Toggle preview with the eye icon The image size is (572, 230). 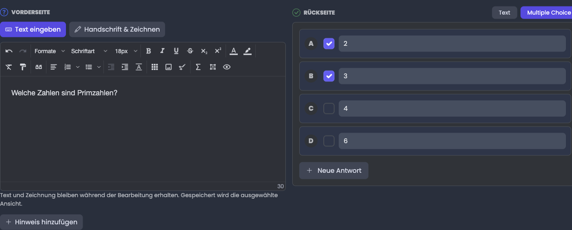227,67
